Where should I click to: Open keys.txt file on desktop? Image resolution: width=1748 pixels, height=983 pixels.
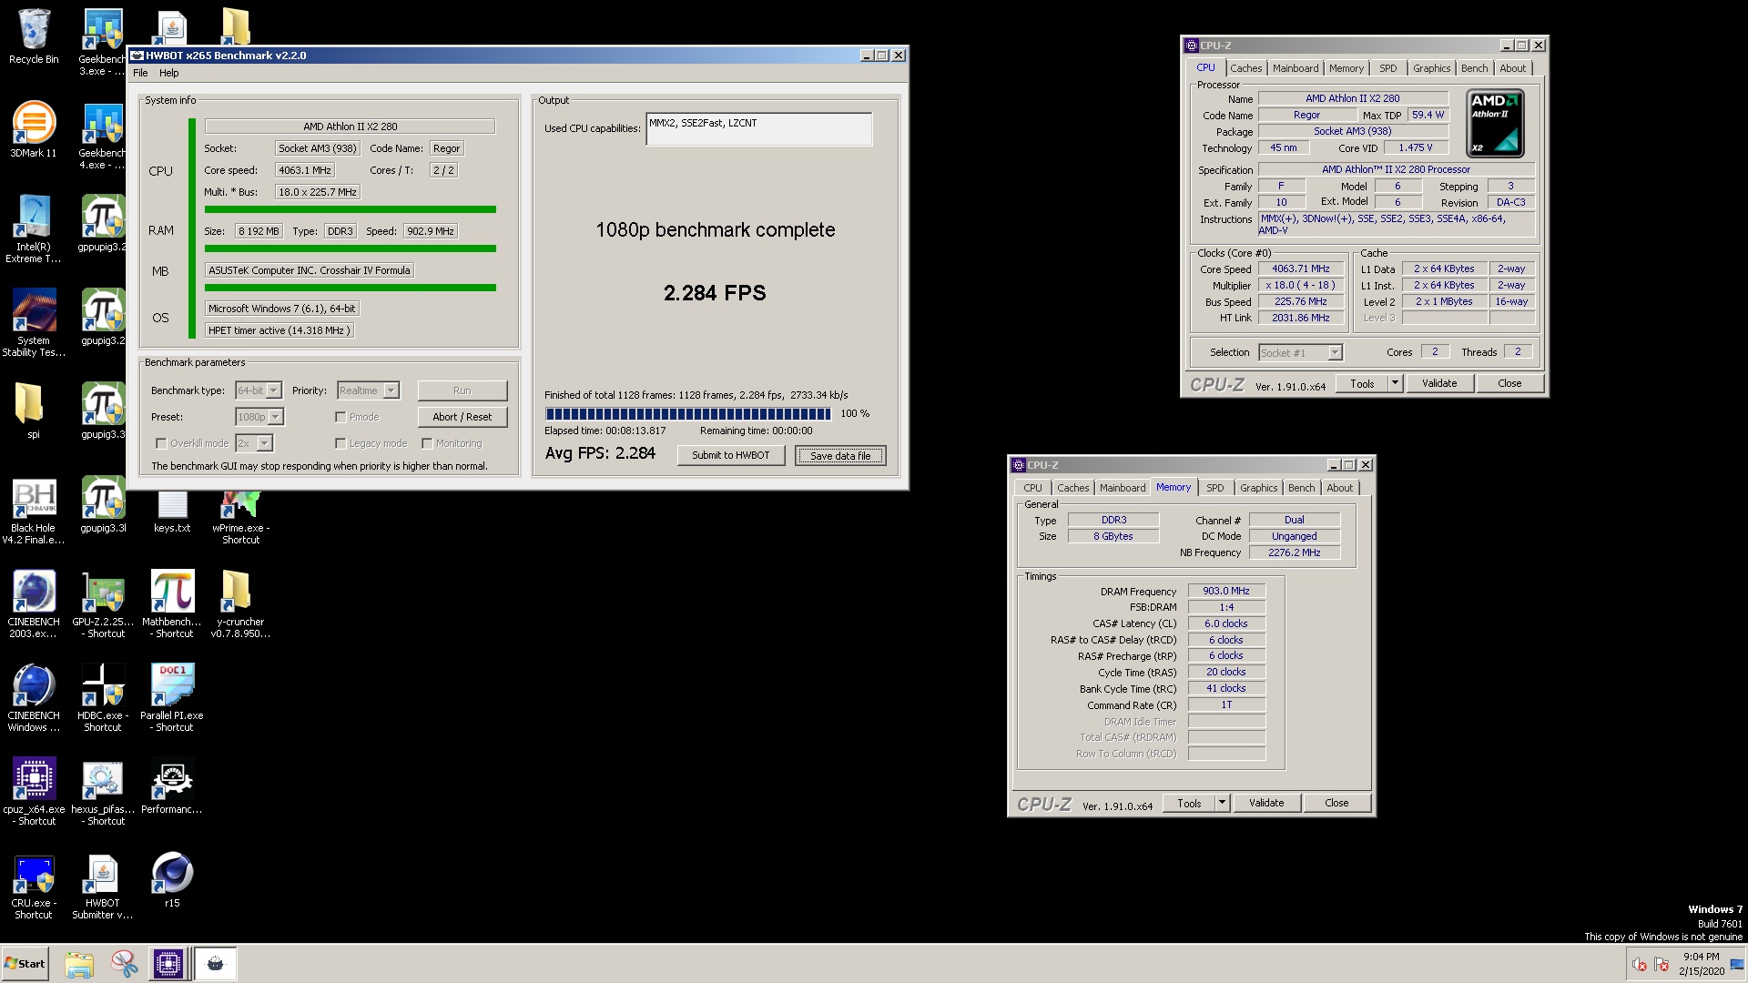tap(172, 512)
